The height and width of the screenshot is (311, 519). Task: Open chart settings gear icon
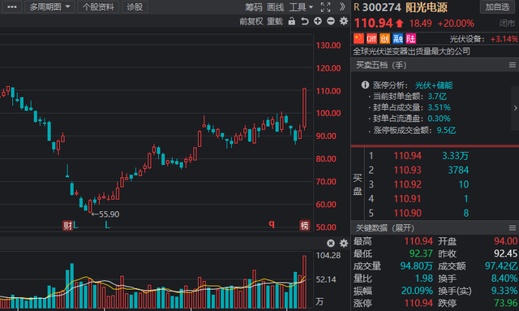344,21
